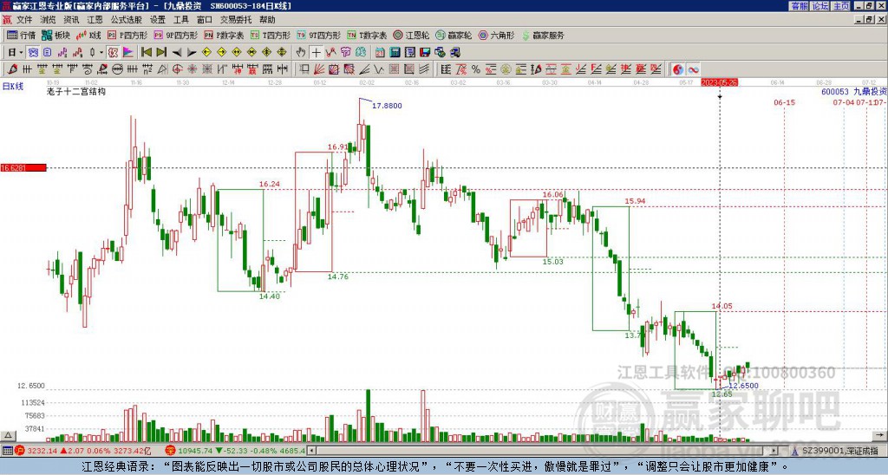Click the up-triangle button beside the volume panel

[8, 435]
